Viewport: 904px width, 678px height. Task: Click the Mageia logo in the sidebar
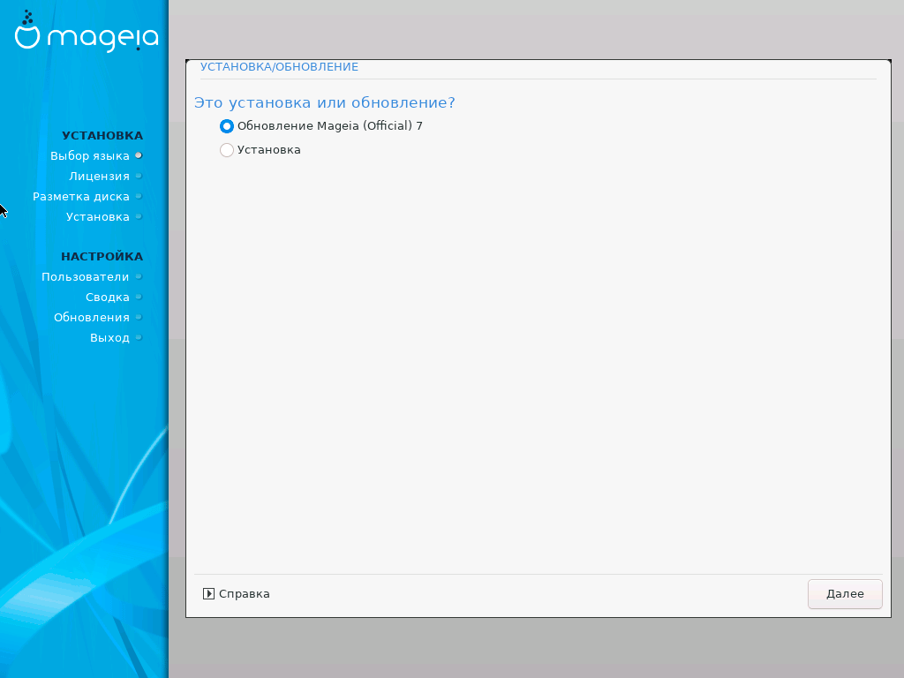(x=87, y=34)
